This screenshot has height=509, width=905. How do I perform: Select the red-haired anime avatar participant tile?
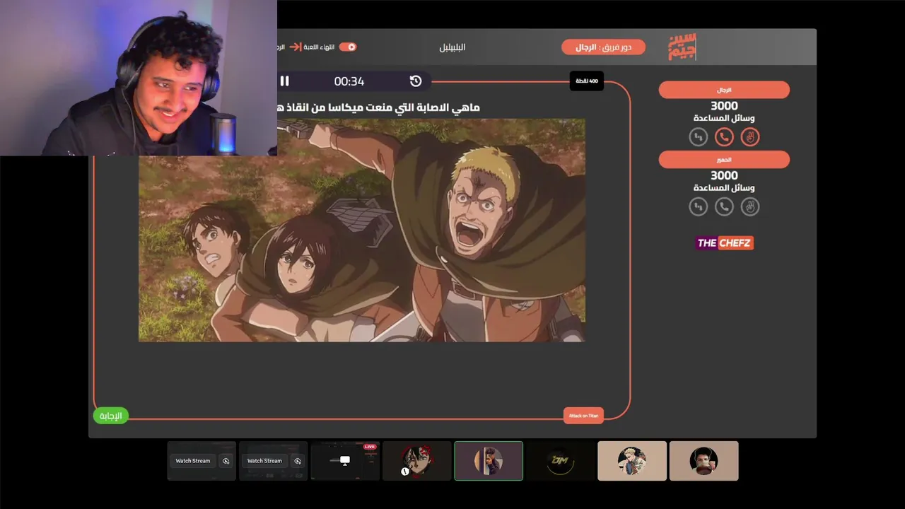click(417, 461)
